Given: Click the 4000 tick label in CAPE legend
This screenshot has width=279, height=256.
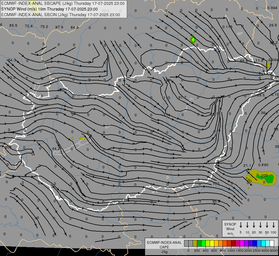Looking at the screenshot, I should point(265,251).
